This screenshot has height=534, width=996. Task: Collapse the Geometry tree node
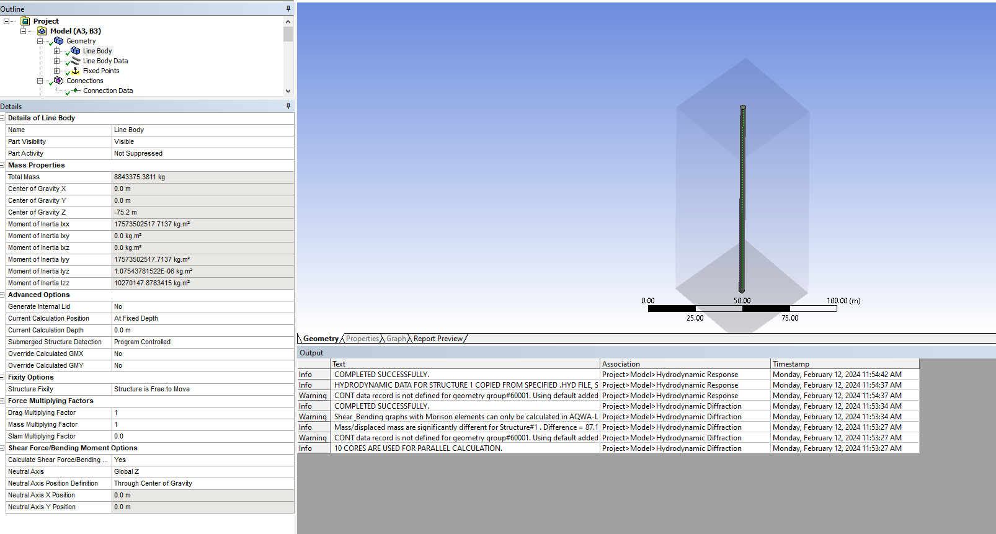click(40, 41)
